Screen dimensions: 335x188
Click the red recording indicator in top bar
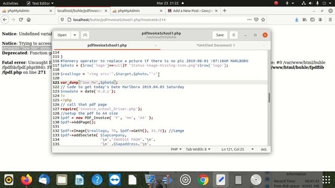click(276, 3)
